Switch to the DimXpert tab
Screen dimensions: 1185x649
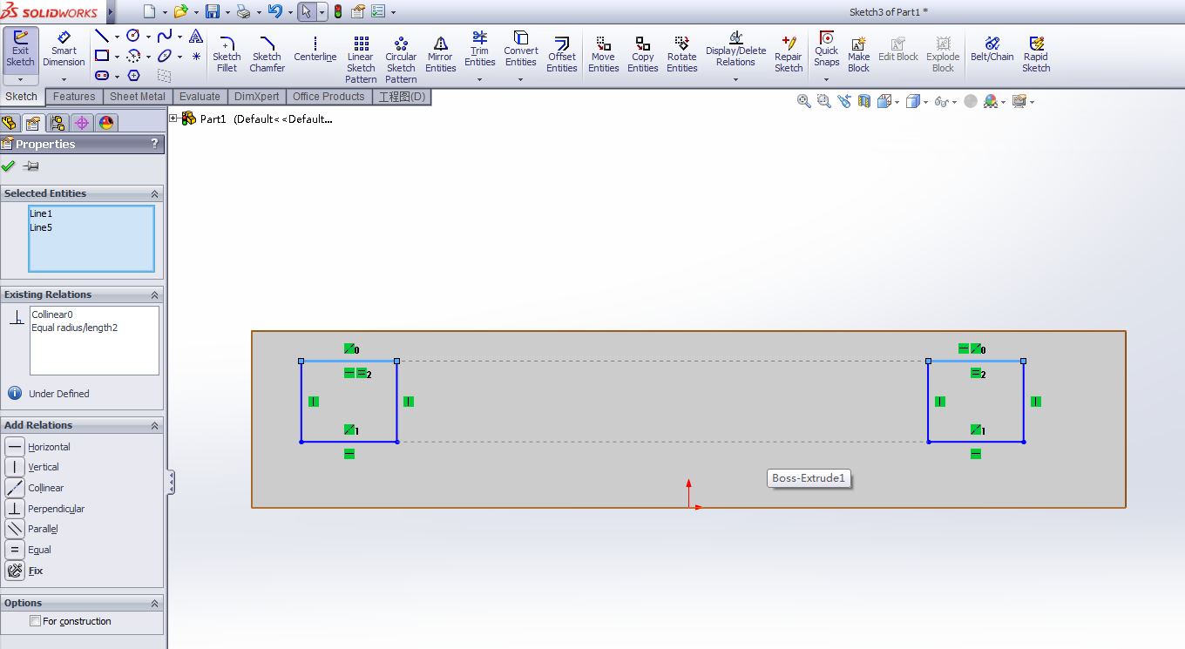(x=257, y=97)
